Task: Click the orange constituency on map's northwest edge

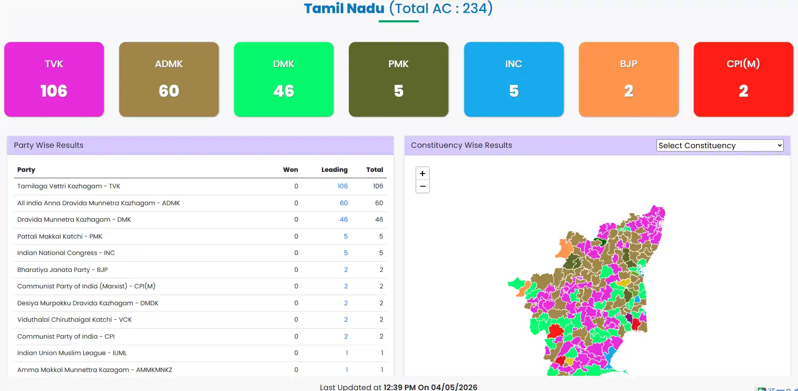Action: pyautogui.click(x=564, y=249)
